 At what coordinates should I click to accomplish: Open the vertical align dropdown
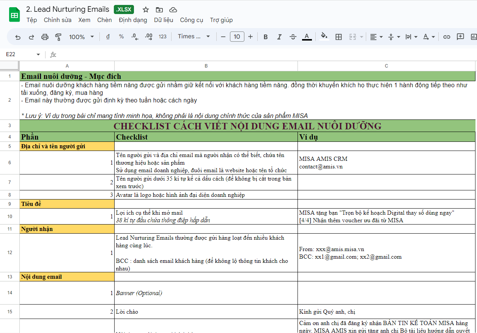point(394,37)
